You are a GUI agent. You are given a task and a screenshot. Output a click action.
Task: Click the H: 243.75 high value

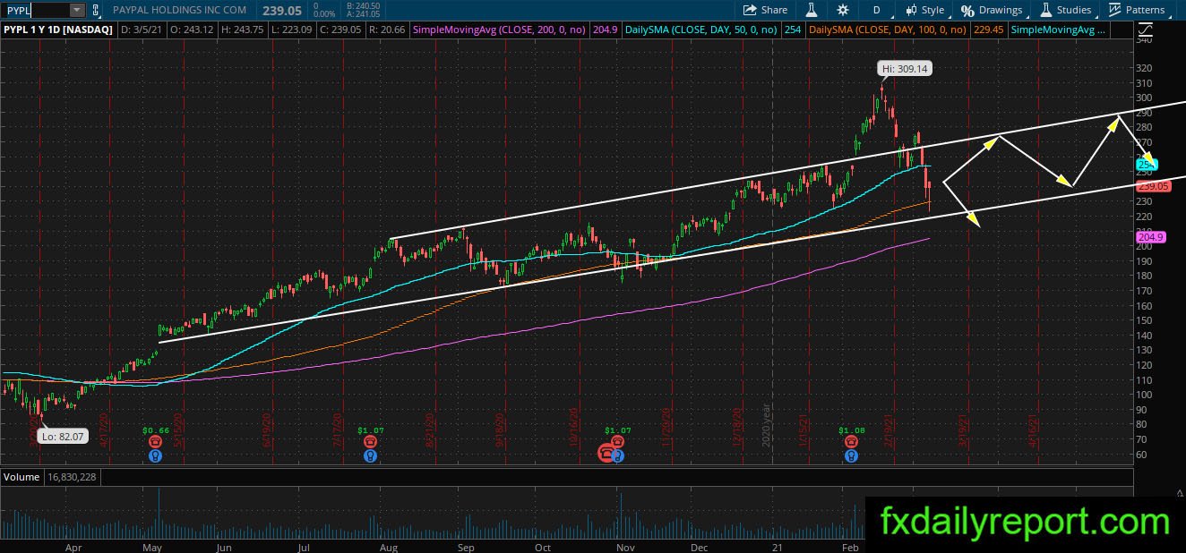243,30
